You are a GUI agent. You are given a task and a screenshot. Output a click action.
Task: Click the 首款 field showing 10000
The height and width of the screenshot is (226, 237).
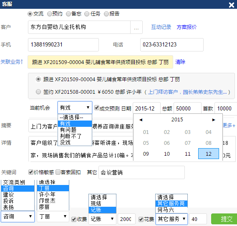226,108
